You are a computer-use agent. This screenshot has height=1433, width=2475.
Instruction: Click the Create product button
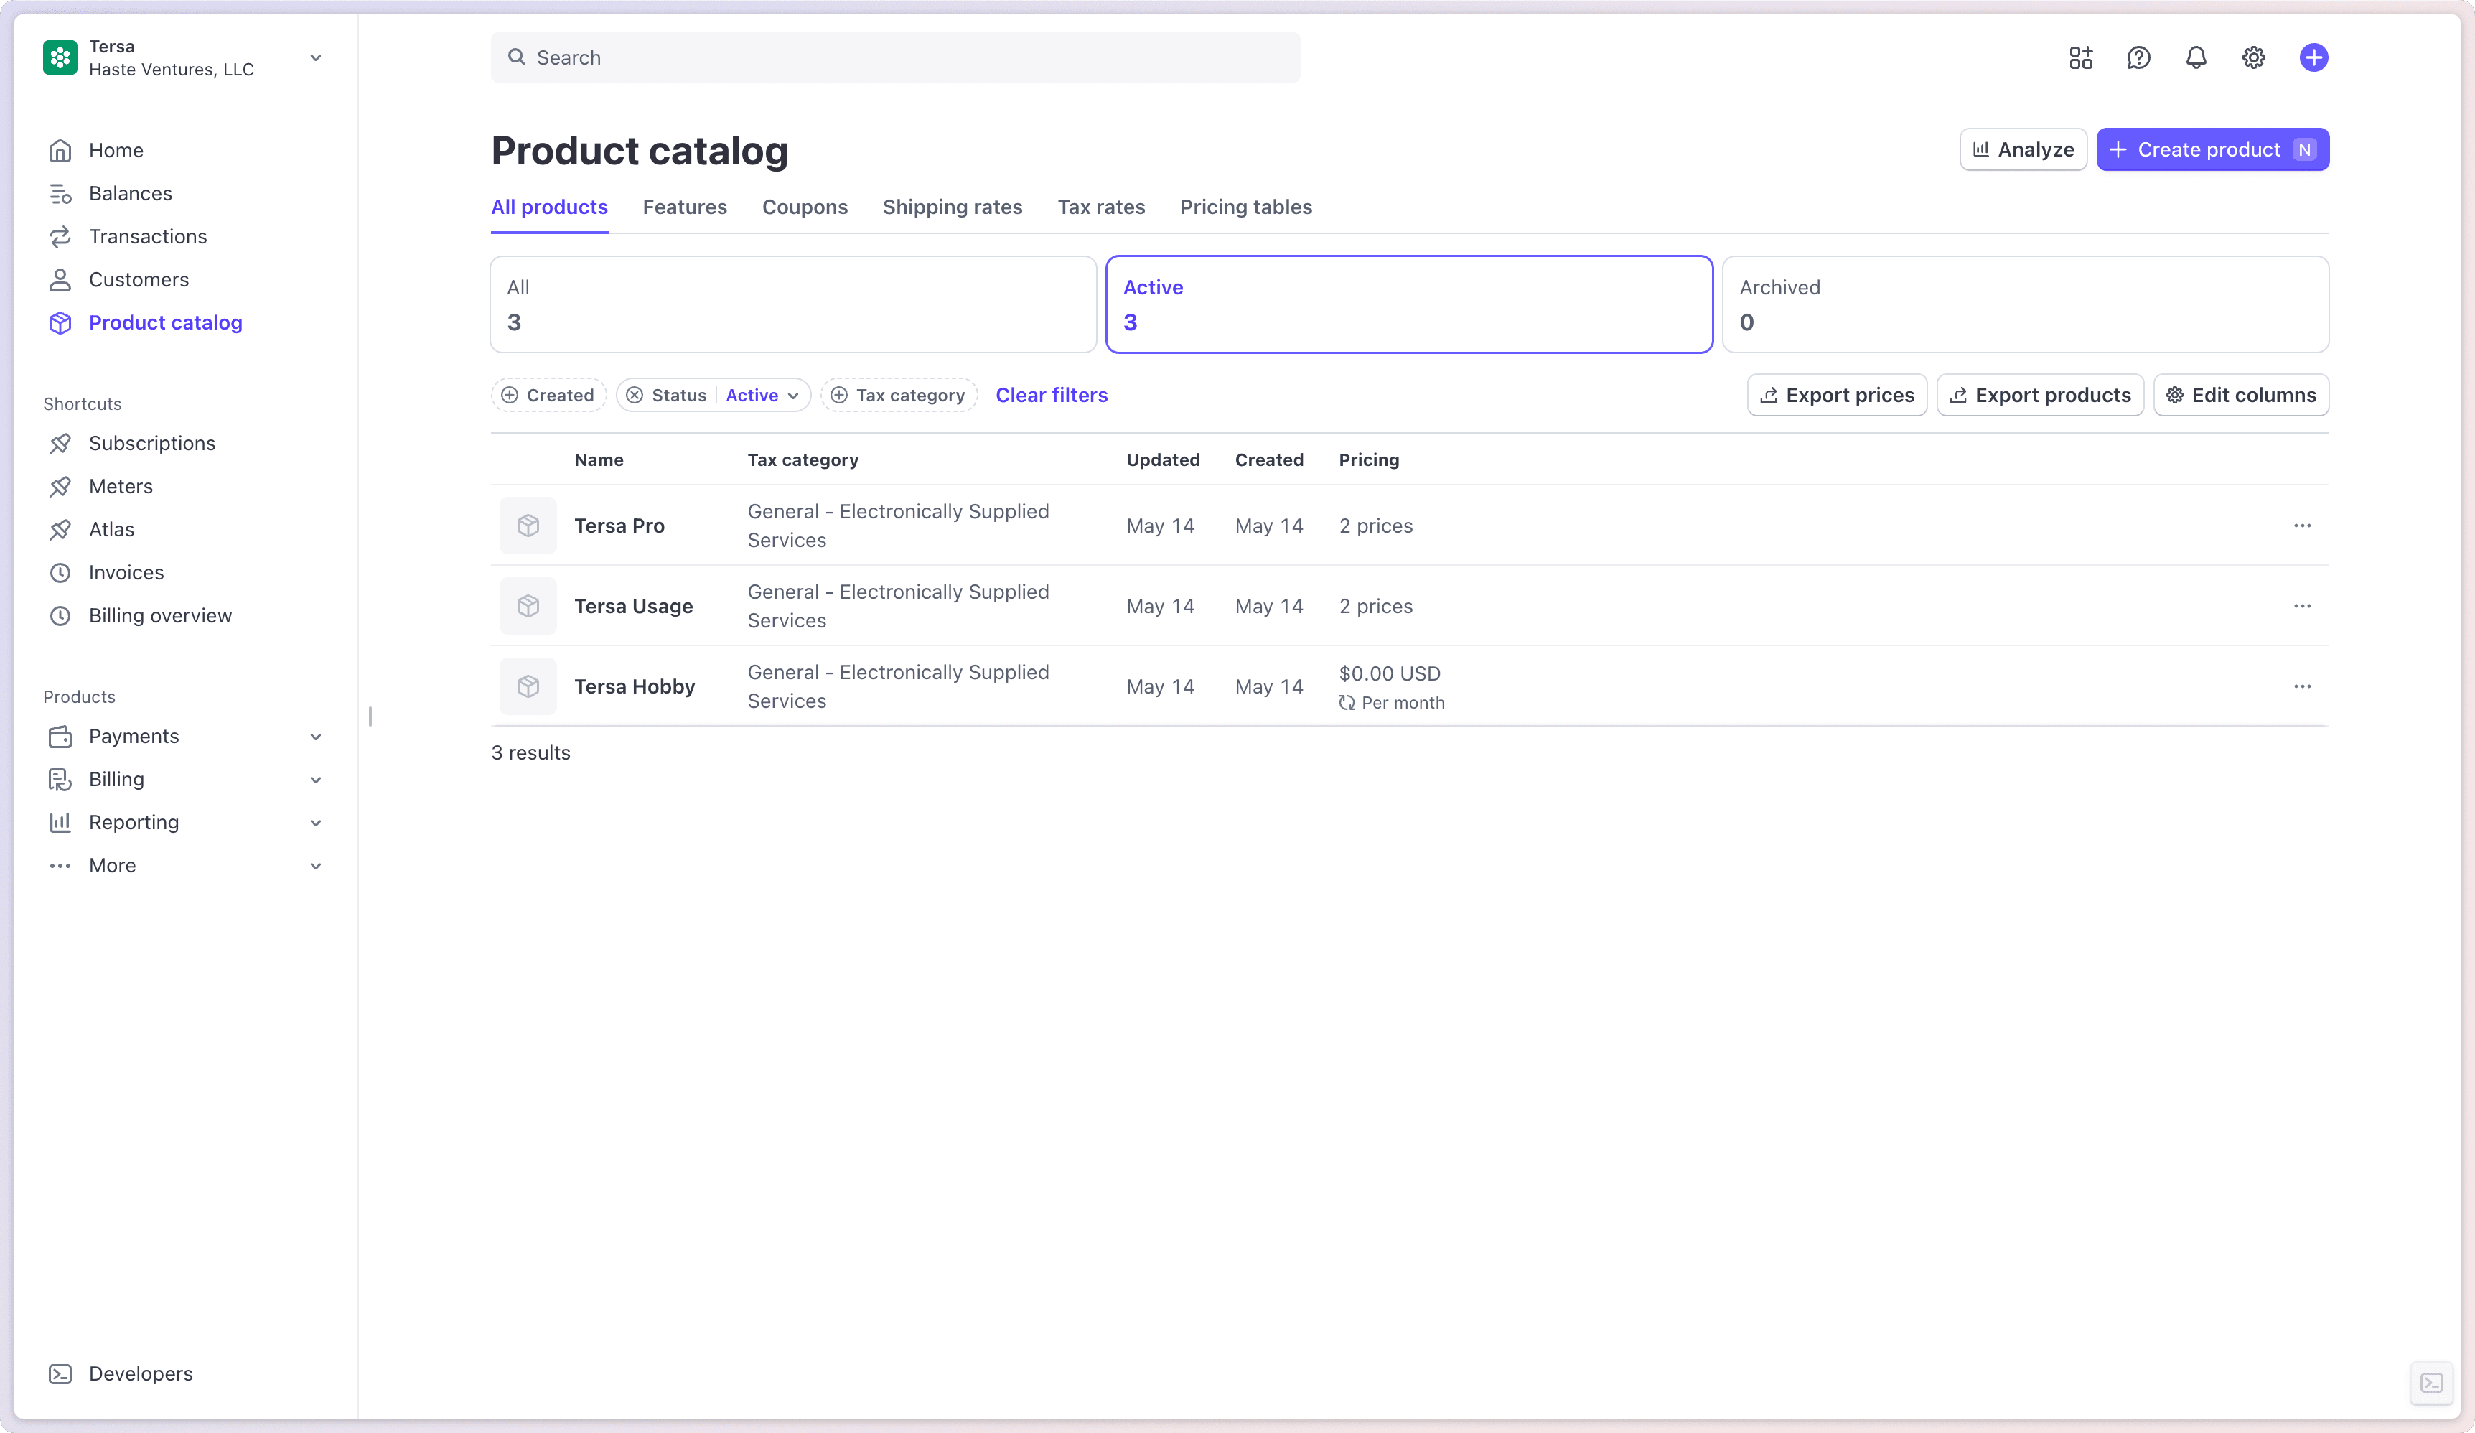click(2212, 149)
